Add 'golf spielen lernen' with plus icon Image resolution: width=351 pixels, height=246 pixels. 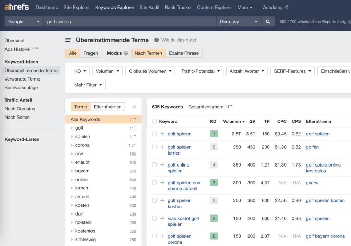(x=162, y=147)
